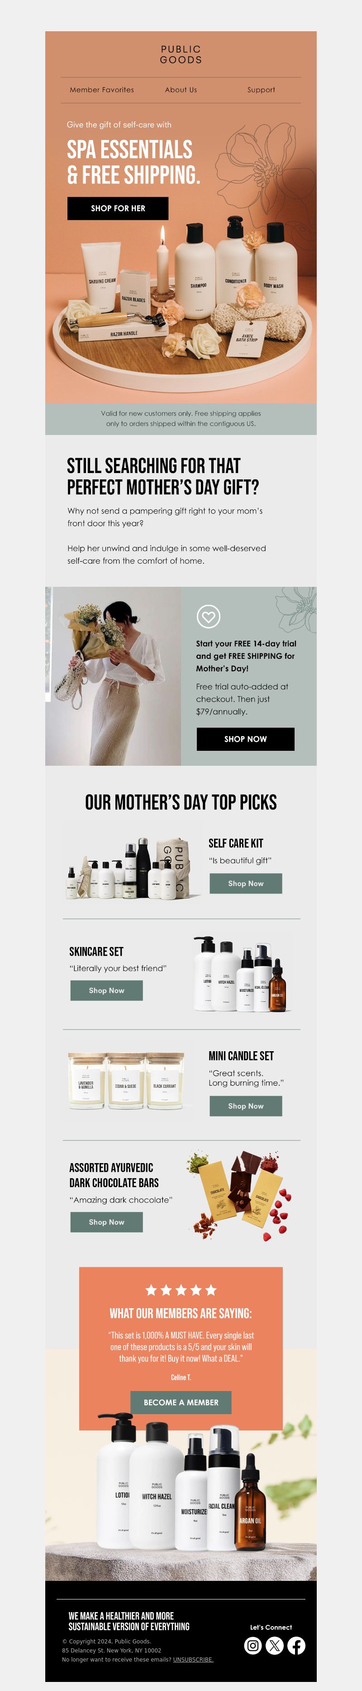Viewport: 362px width, 1691px height.
Task: Open the Instagram icon in footer
Action: [x=253, y=1645]
